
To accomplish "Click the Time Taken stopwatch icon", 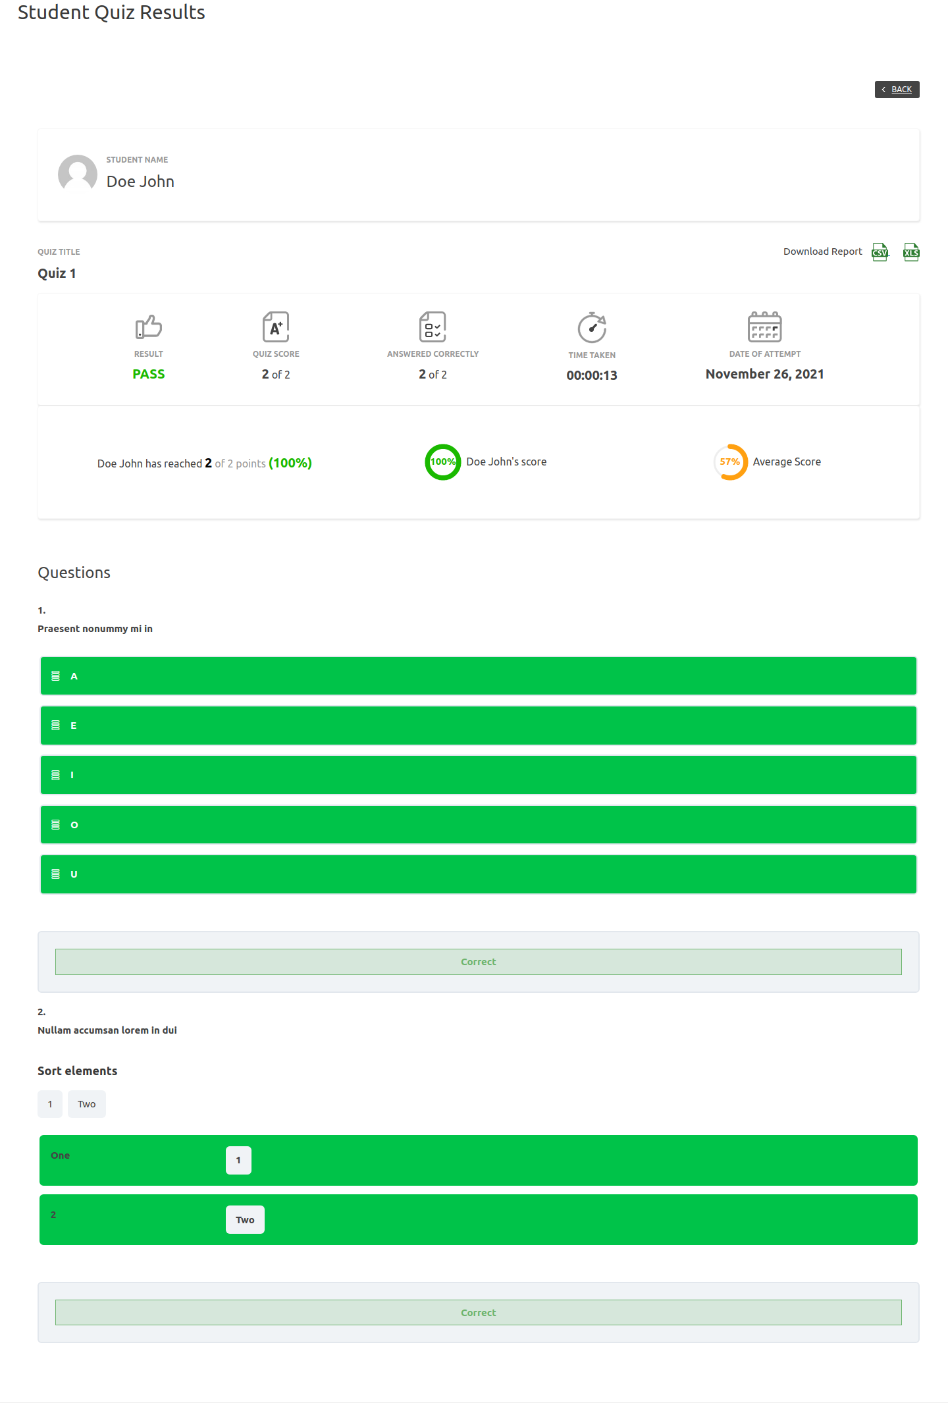I will coord(592,327).
